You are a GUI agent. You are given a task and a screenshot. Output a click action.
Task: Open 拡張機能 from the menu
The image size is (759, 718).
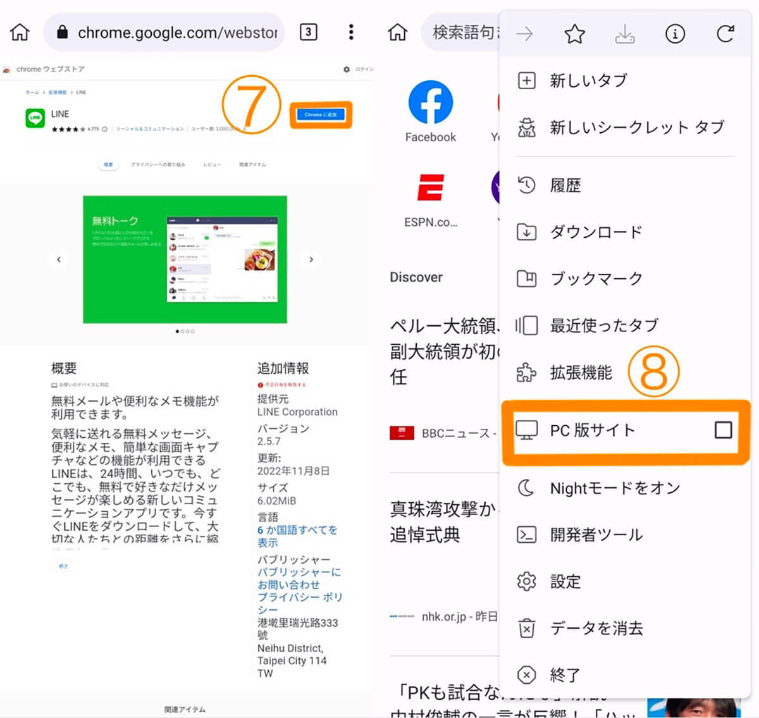click(625, 372)
